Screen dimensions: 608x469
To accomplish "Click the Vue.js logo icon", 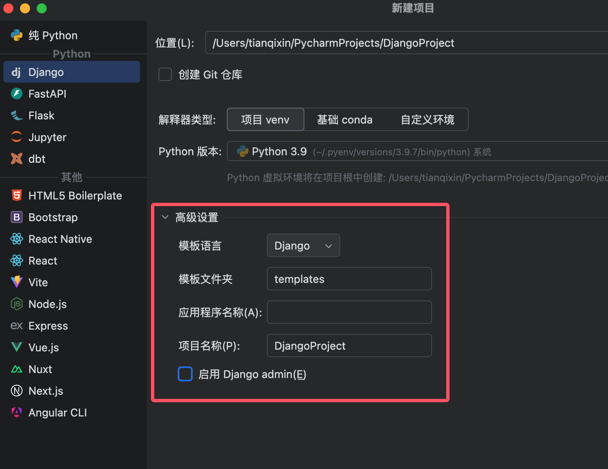I will click(x=17, y=347).
